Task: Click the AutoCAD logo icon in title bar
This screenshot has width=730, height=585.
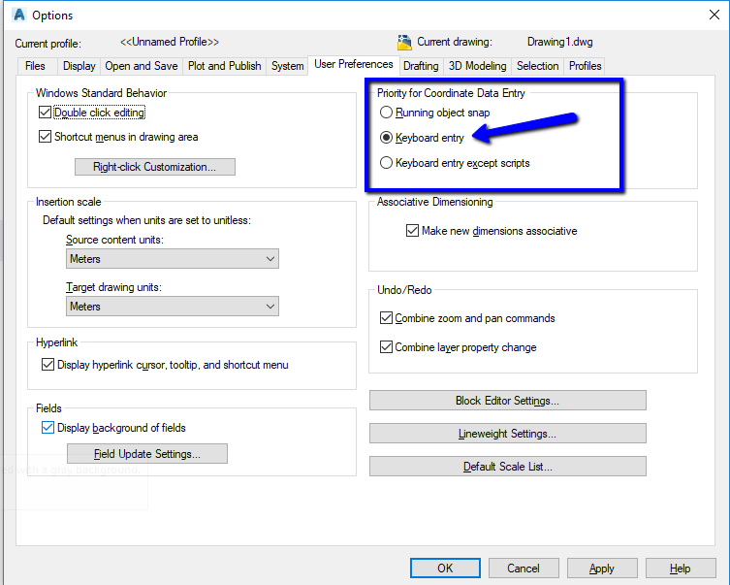Action: click(x=19, y=15)
